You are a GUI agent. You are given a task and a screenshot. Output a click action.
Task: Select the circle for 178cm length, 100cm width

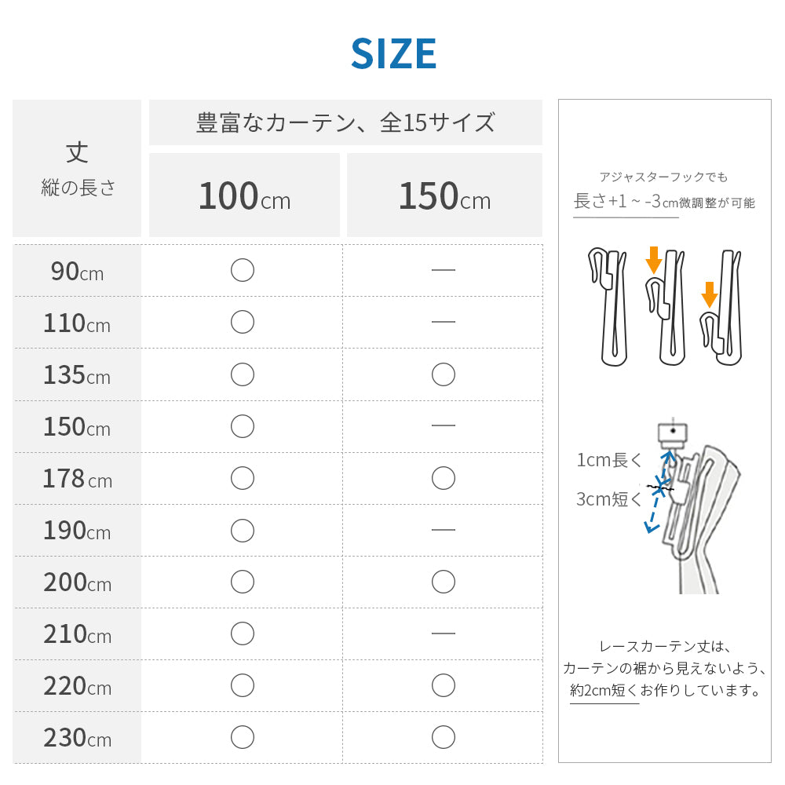[243, 478]
